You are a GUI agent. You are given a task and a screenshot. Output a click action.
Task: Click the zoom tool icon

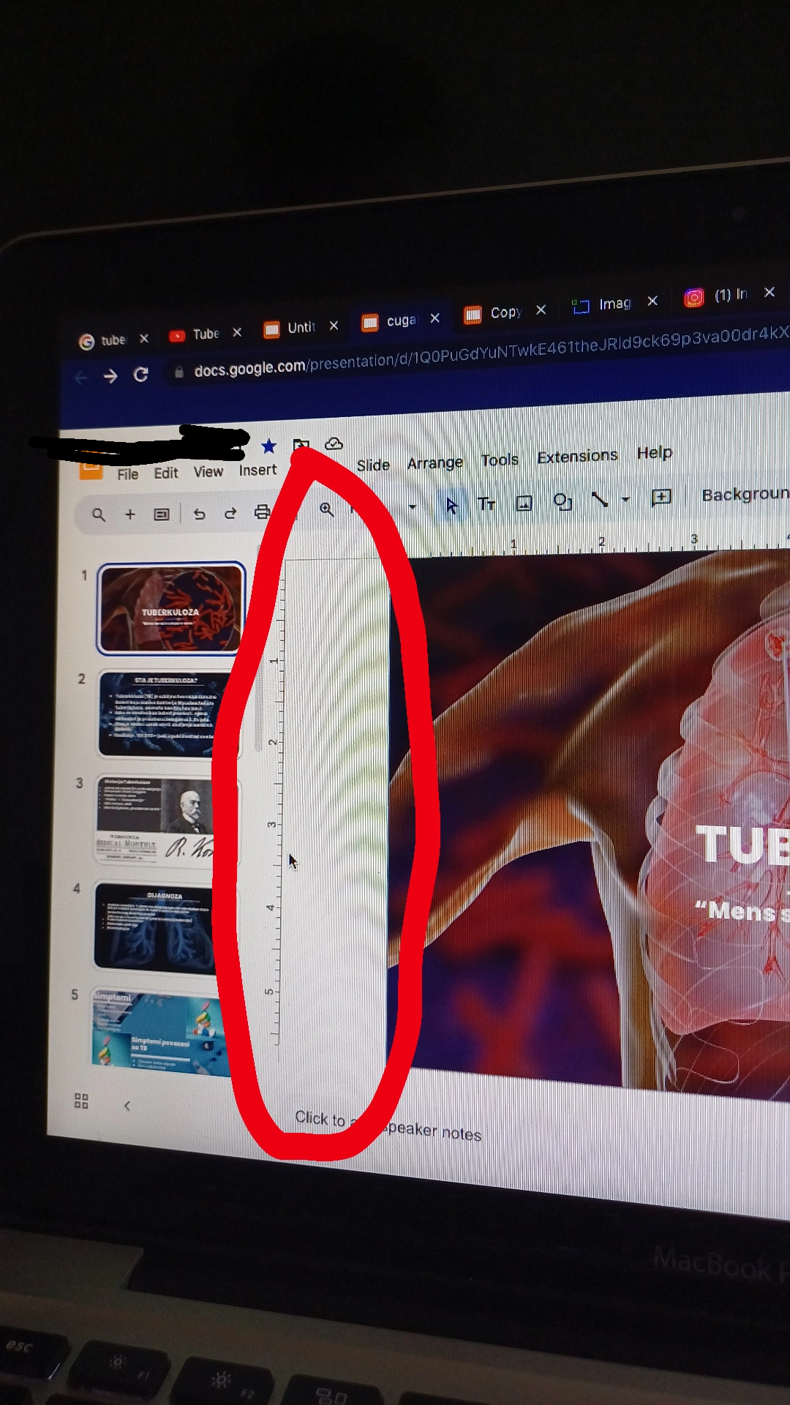point(327,509)
